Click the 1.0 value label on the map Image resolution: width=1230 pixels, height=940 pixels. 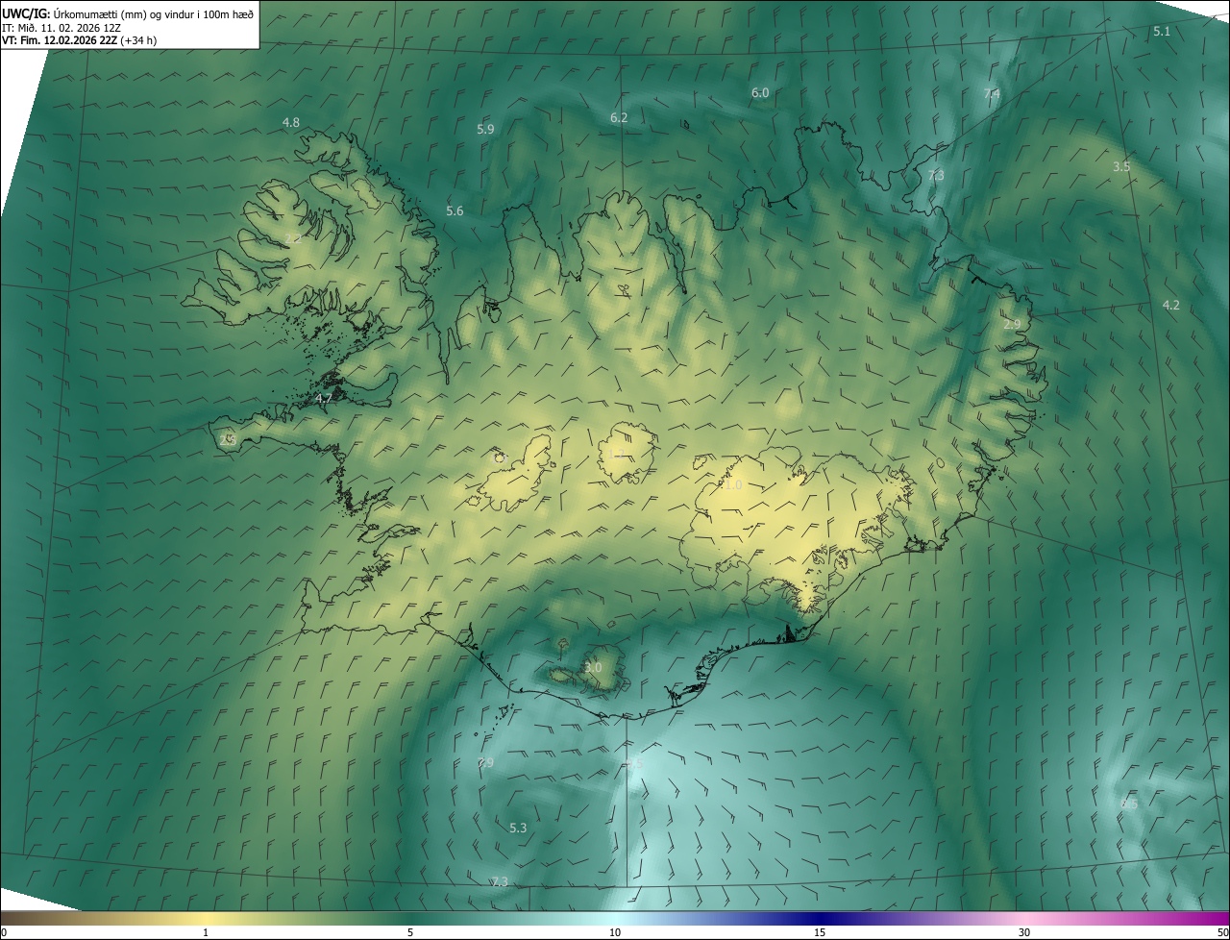733,485
